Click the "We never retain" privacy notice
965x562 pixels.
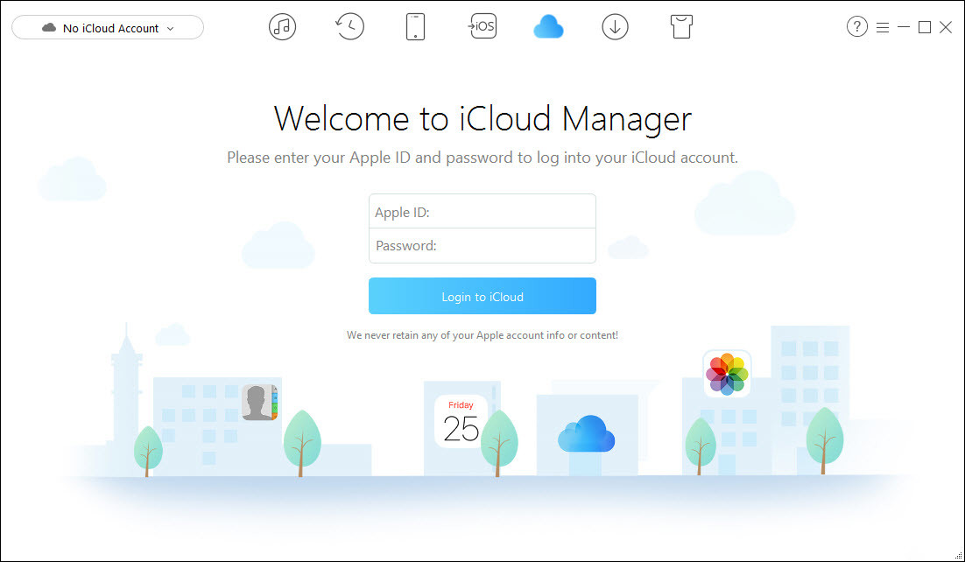482,335
